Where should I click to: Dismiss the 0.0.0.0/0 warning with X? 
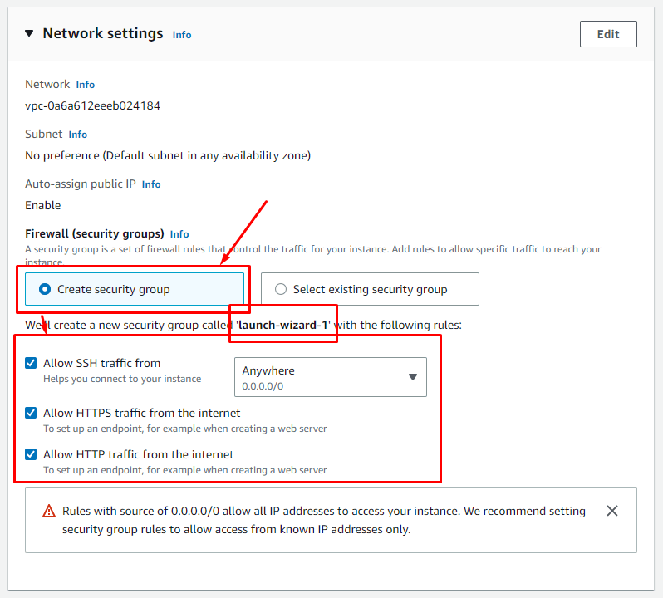point(611,511)
